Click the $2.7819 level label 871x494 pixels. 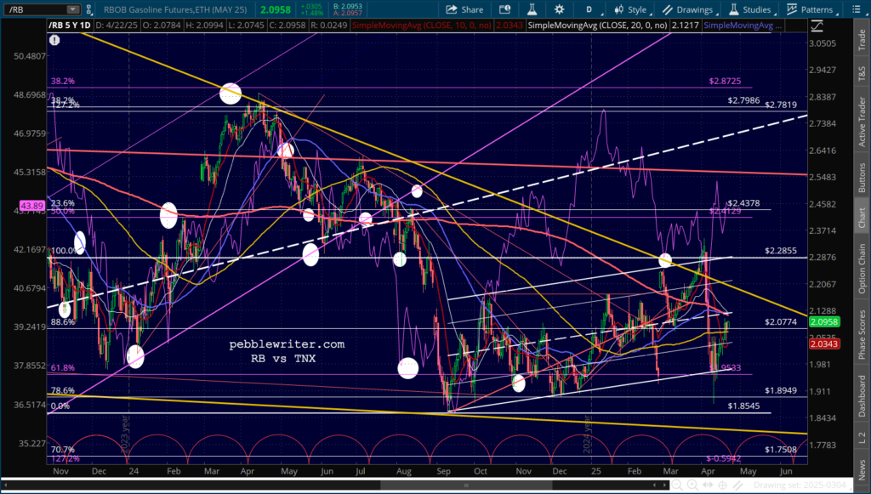[x=781, y=105]
